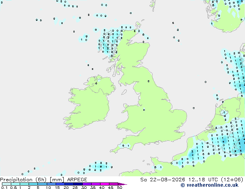
Task: Click the ARPEGE model label
Action: coord(77,180)
